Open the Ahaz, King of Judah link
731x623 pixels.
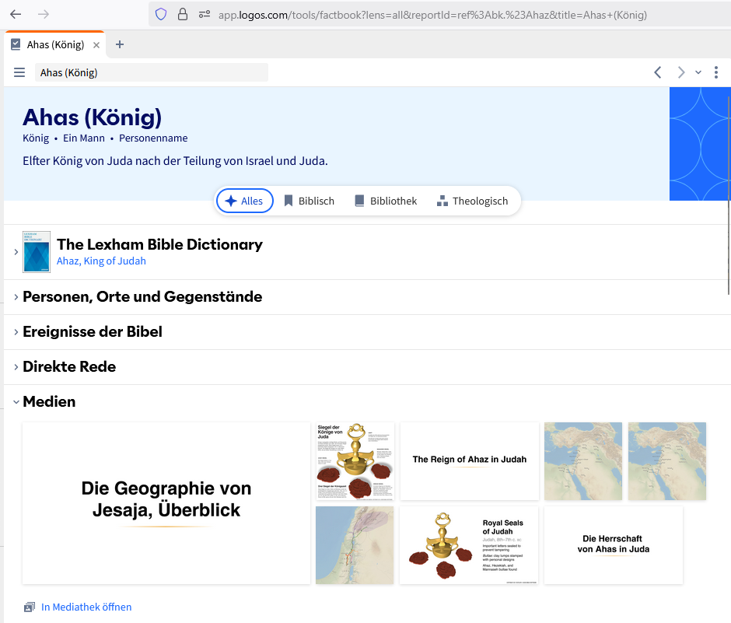point(101,261)
